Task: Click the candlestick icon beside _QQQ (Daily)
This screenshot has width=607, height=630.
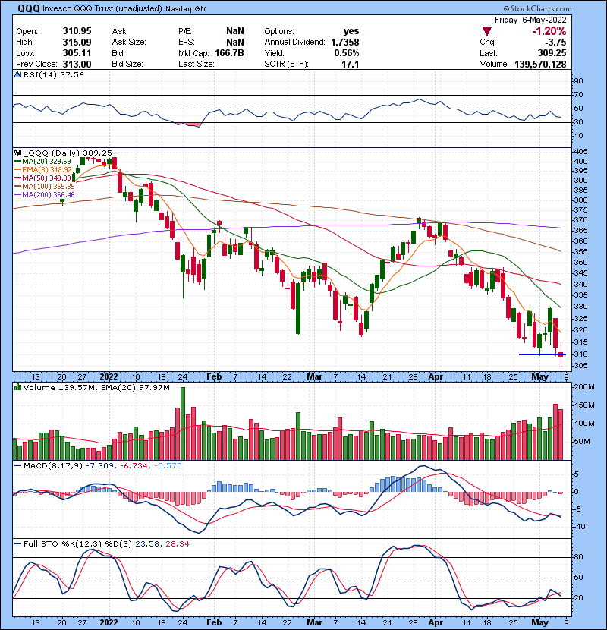Action: [x=17, y=153]
